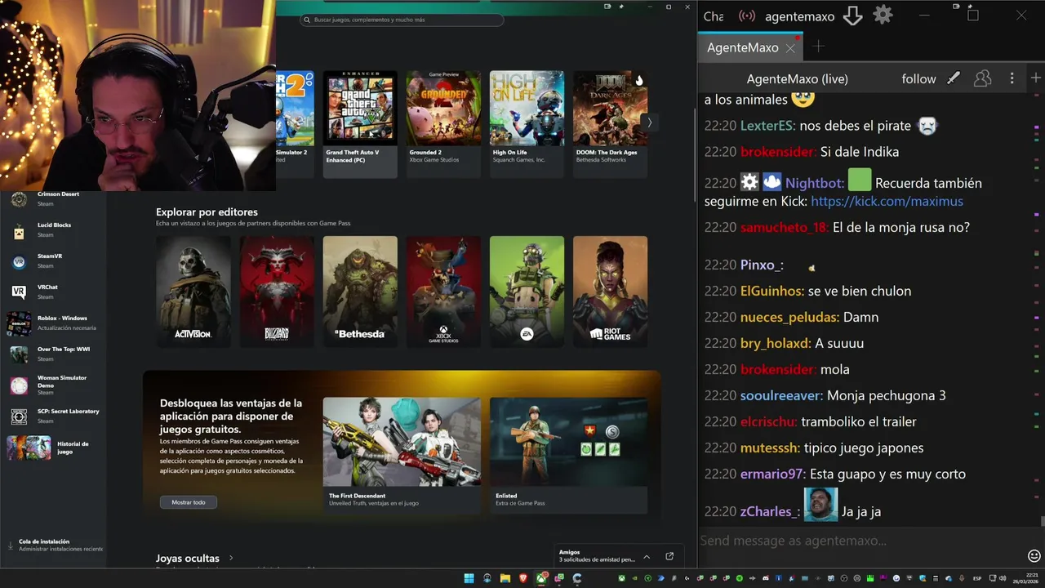This screenshot has width=1045, height=588.
Task: Open the emoji picker in chat
Action: 1034,555
